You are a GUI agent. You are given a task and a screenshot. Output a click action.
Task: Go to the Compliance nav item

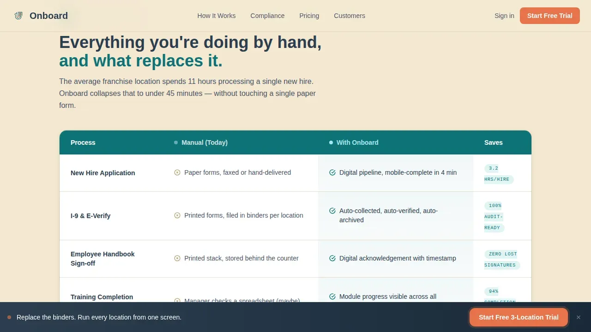(x=267, y=16)
